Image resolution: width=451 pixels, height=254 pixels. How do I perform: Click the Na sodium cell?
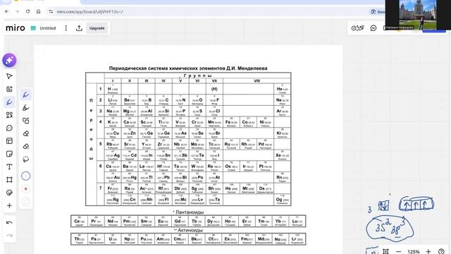point(113,111)
